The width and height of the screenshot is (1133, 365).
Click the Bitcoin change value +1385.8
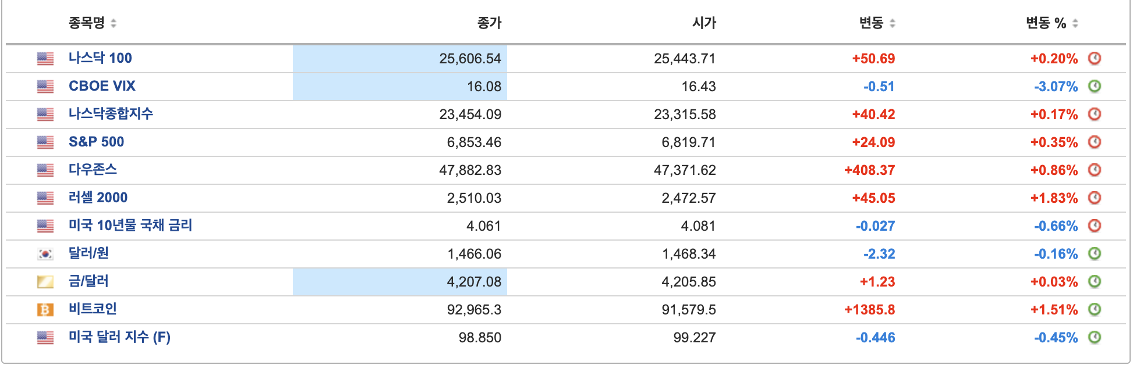pyautogui.click(x=870, y=310)
